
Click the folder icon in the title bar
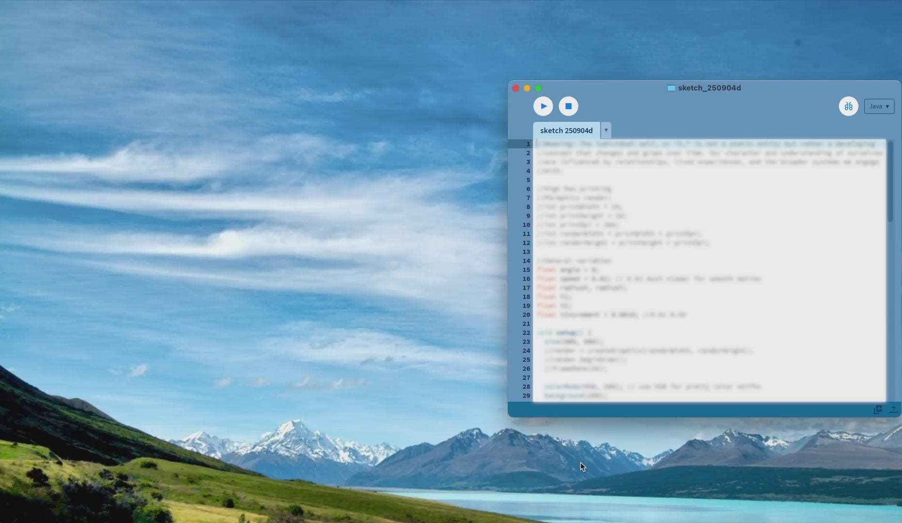click(671, 88)
